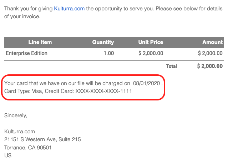Open the Kulturra.com hyperlink
Screen dimensions: 228x163
[69, 8]
